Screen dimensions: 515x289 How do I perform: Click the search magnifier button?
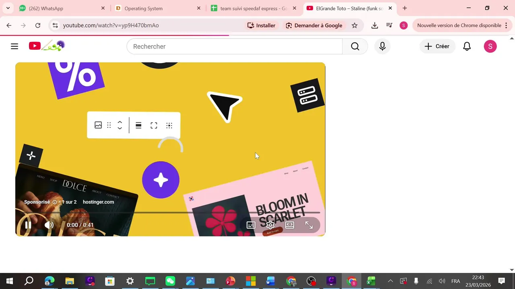click(355, 47)
